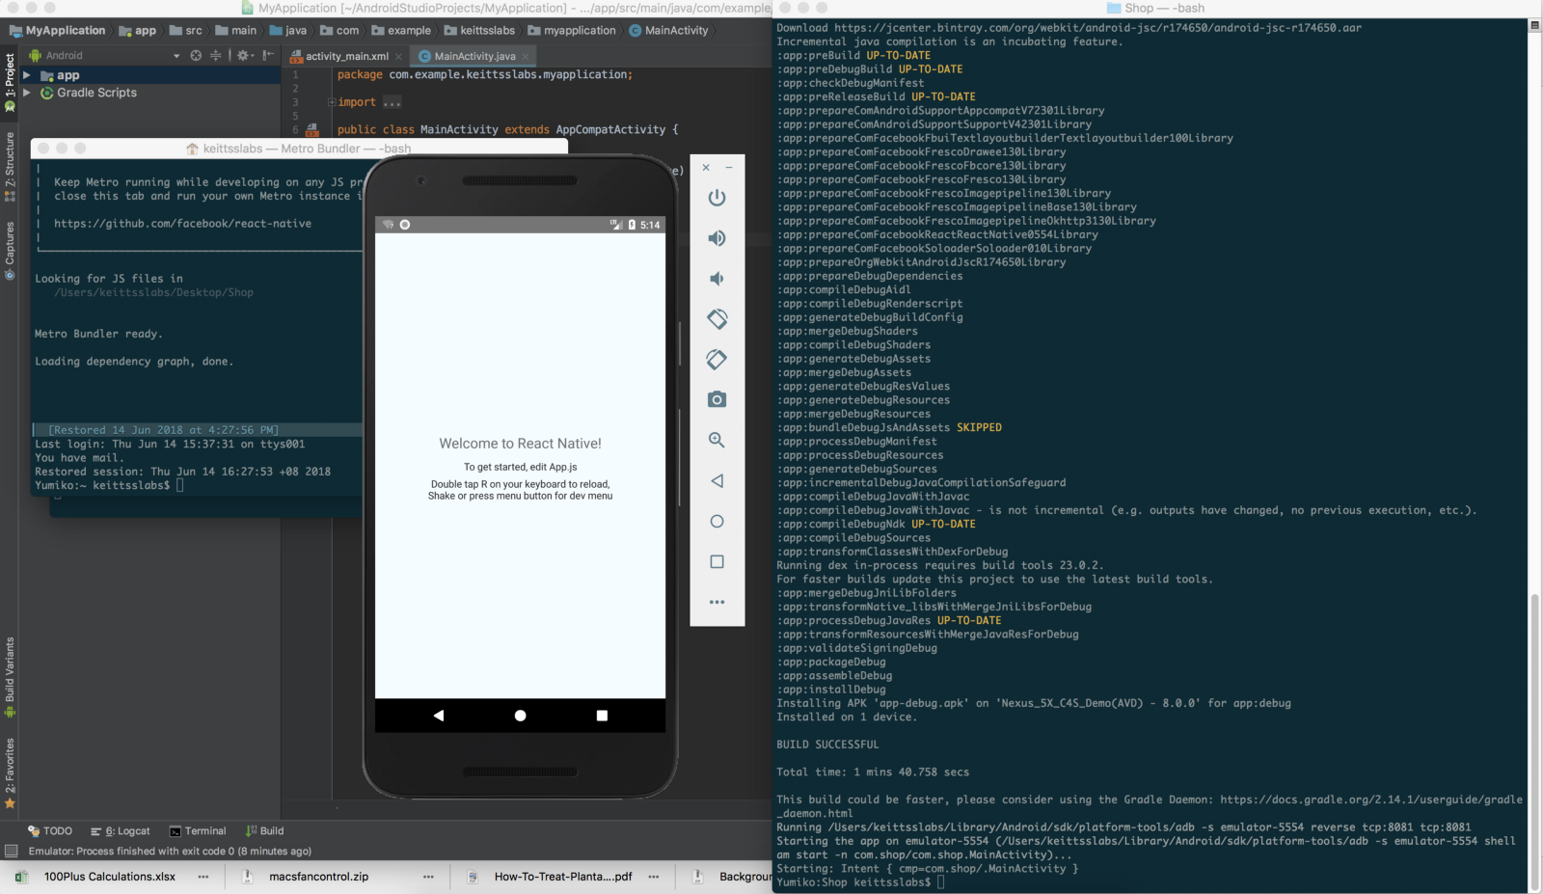Click the MainActivity breadcrumb item
The height and width of the screenshot is (894, 1543).
(669, 31)
